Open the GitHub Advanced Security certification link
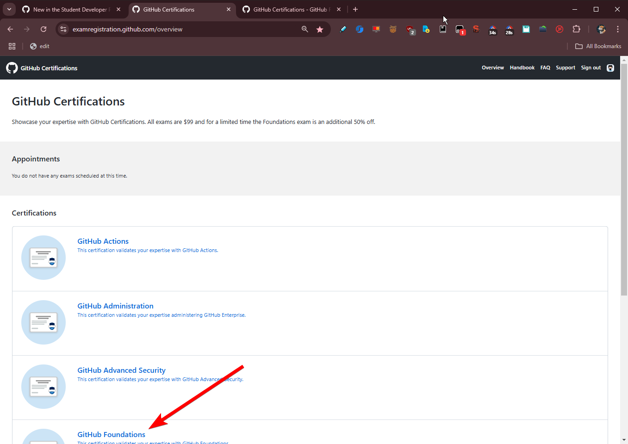This screenshot has width=628, height=444. (x=121, y=370)
